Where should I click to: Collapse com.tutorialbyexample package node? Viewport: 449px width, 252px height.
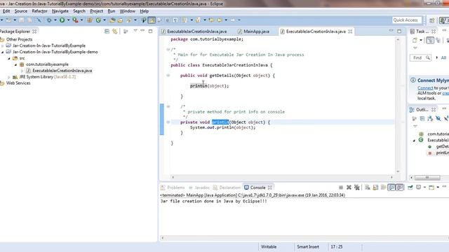coord(15,64)
